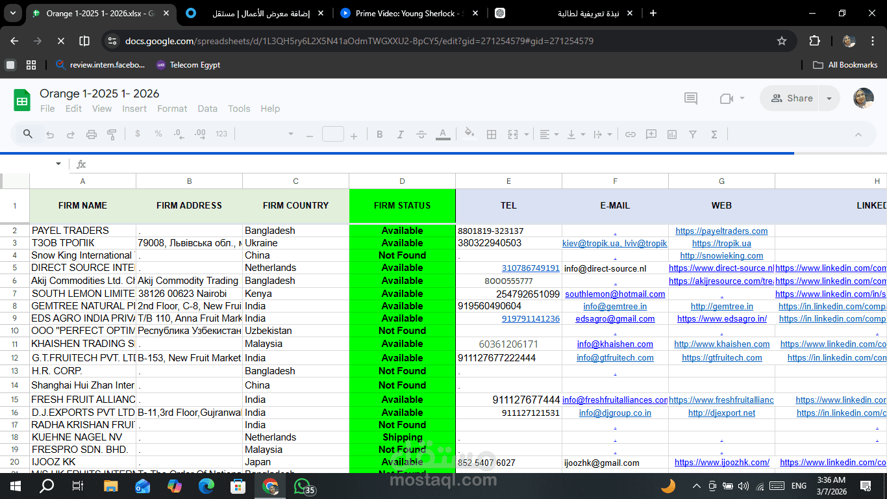The image size is (887, 499).
Task: Increase font size plus button
Action: [354, 135]
